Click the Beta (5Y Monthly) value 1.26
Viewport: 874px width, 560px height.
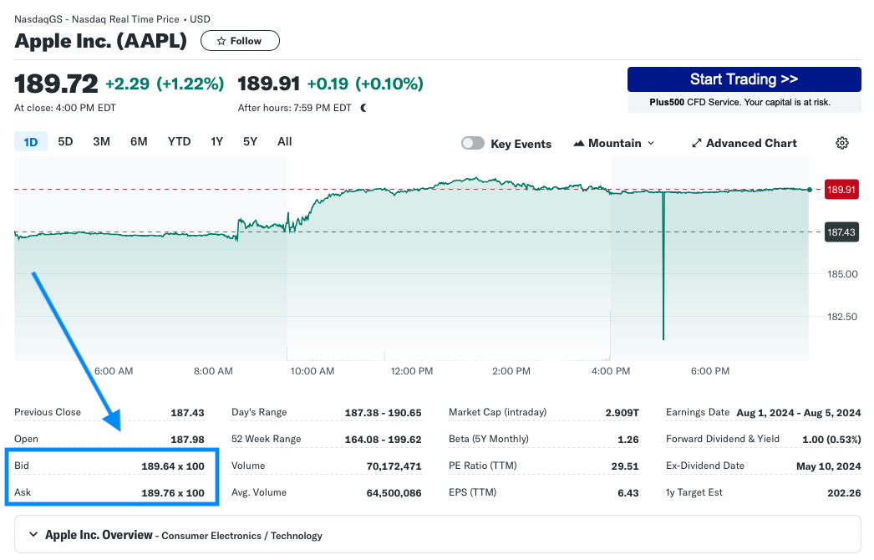click(x=628, y=440)
